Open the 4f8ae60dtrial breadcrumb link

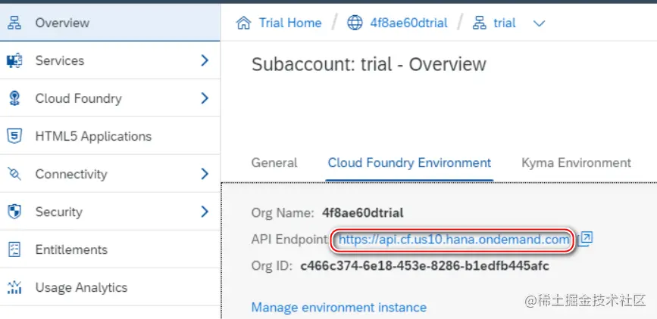[x=409, y=23]
